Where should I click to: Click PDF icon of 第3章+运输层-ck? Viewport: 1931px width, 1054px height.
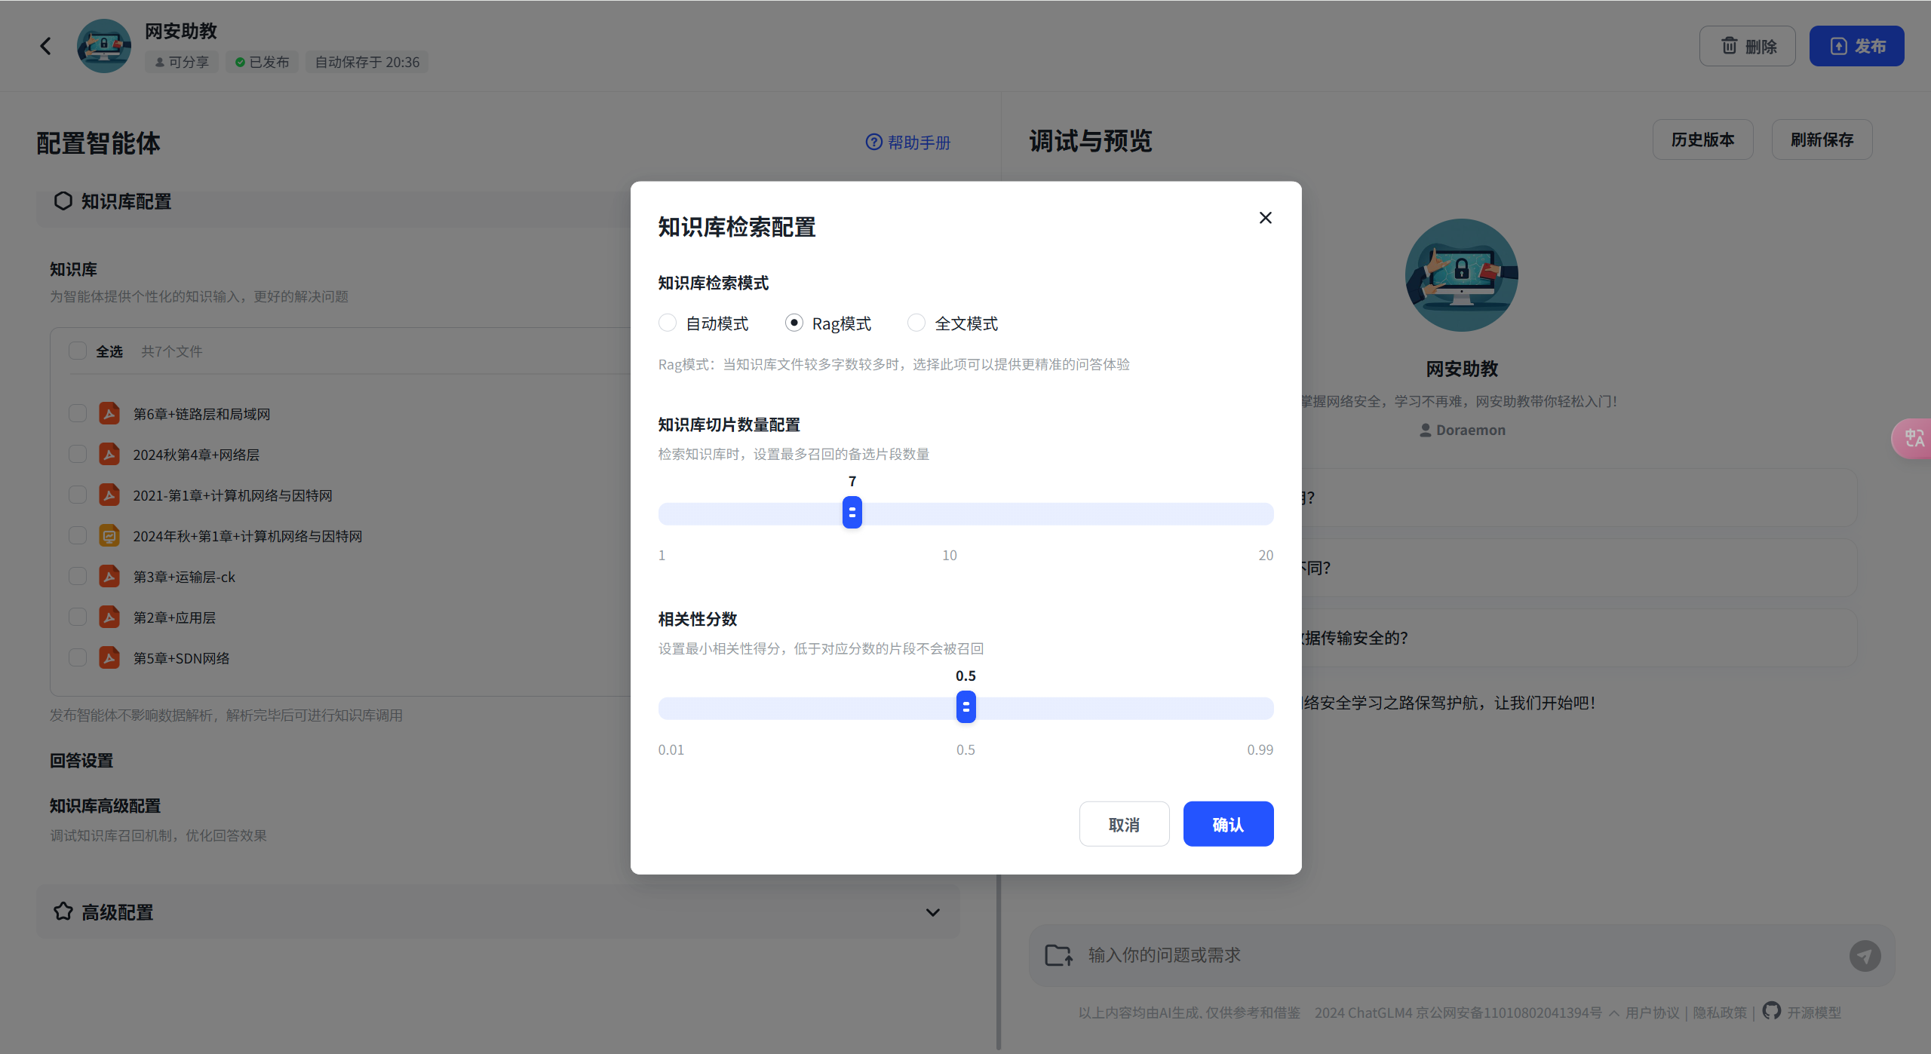coord(109,576)
